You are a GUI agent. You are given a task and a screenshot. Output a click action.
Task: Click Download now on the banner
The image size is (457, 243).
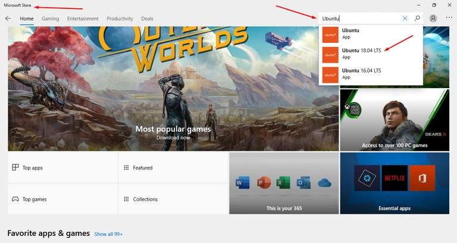173,138
